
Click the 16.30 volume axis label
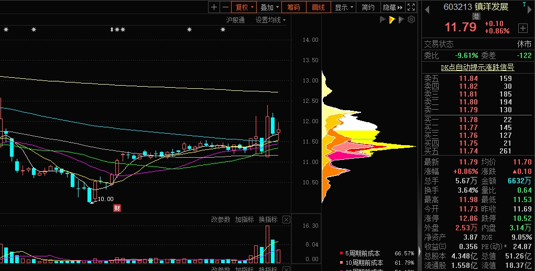pos(311,226)
